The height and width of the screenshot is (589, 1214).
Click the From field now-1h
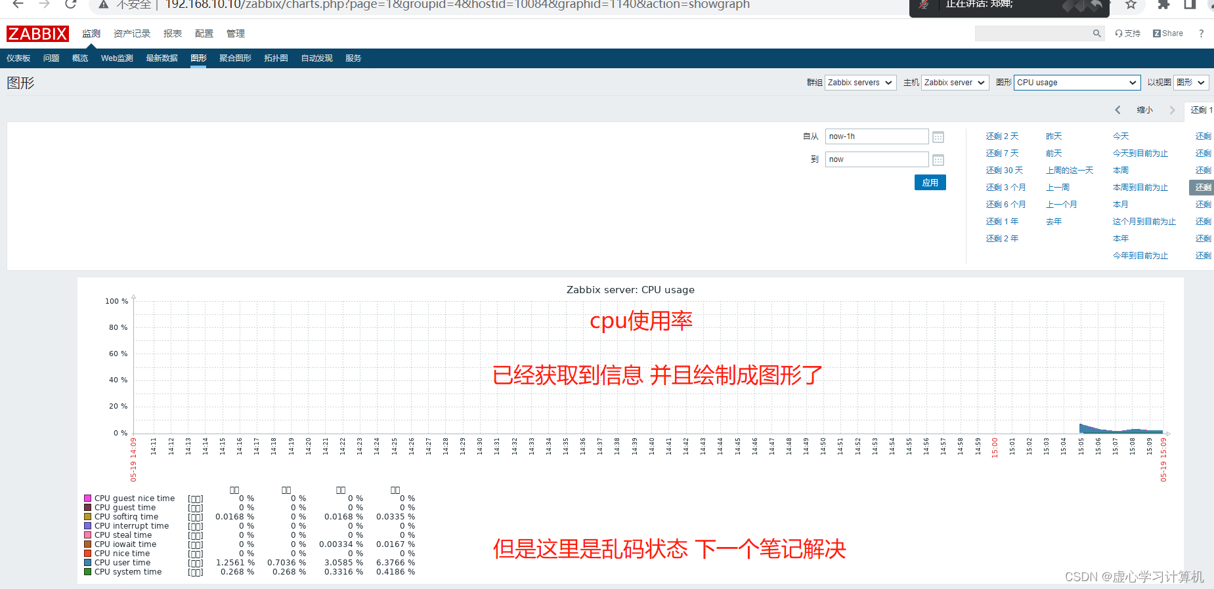click(877, 136)
